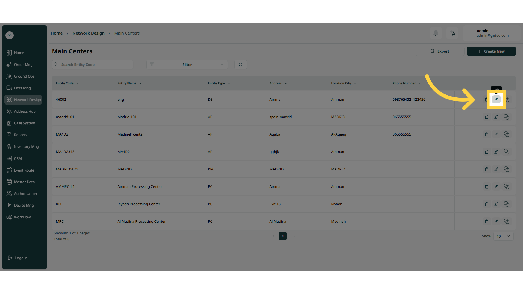This screenshot has height=294, width=523.
Task: Delete the MADRID5679 entry
Action: (486, 169)
